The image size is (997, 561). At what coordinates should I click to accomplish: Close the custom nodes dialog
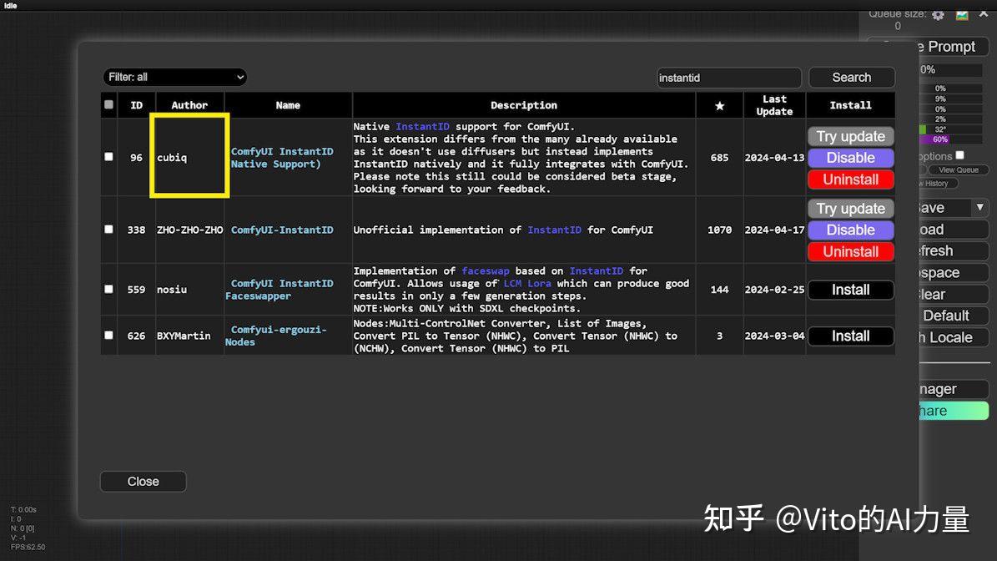point(143,481)
